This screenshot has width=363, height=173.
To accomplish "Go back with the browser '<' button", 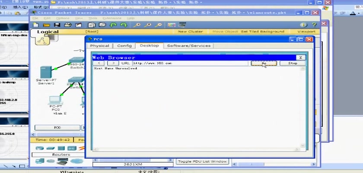I will (x=99, y=63).
